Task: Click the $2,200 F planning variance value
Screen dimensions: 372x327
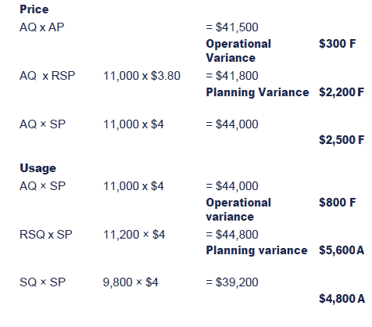Action: (342, 92)
